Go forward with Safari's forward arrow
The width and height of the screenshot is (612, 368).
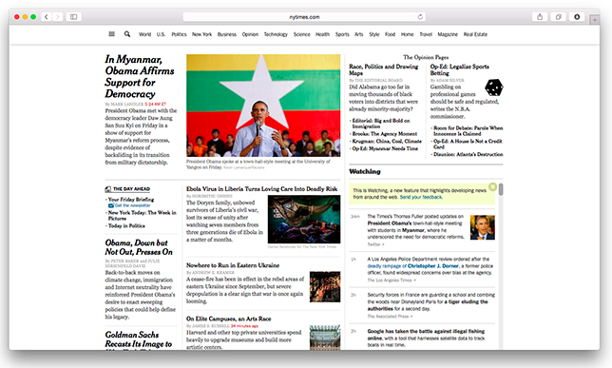57,17
